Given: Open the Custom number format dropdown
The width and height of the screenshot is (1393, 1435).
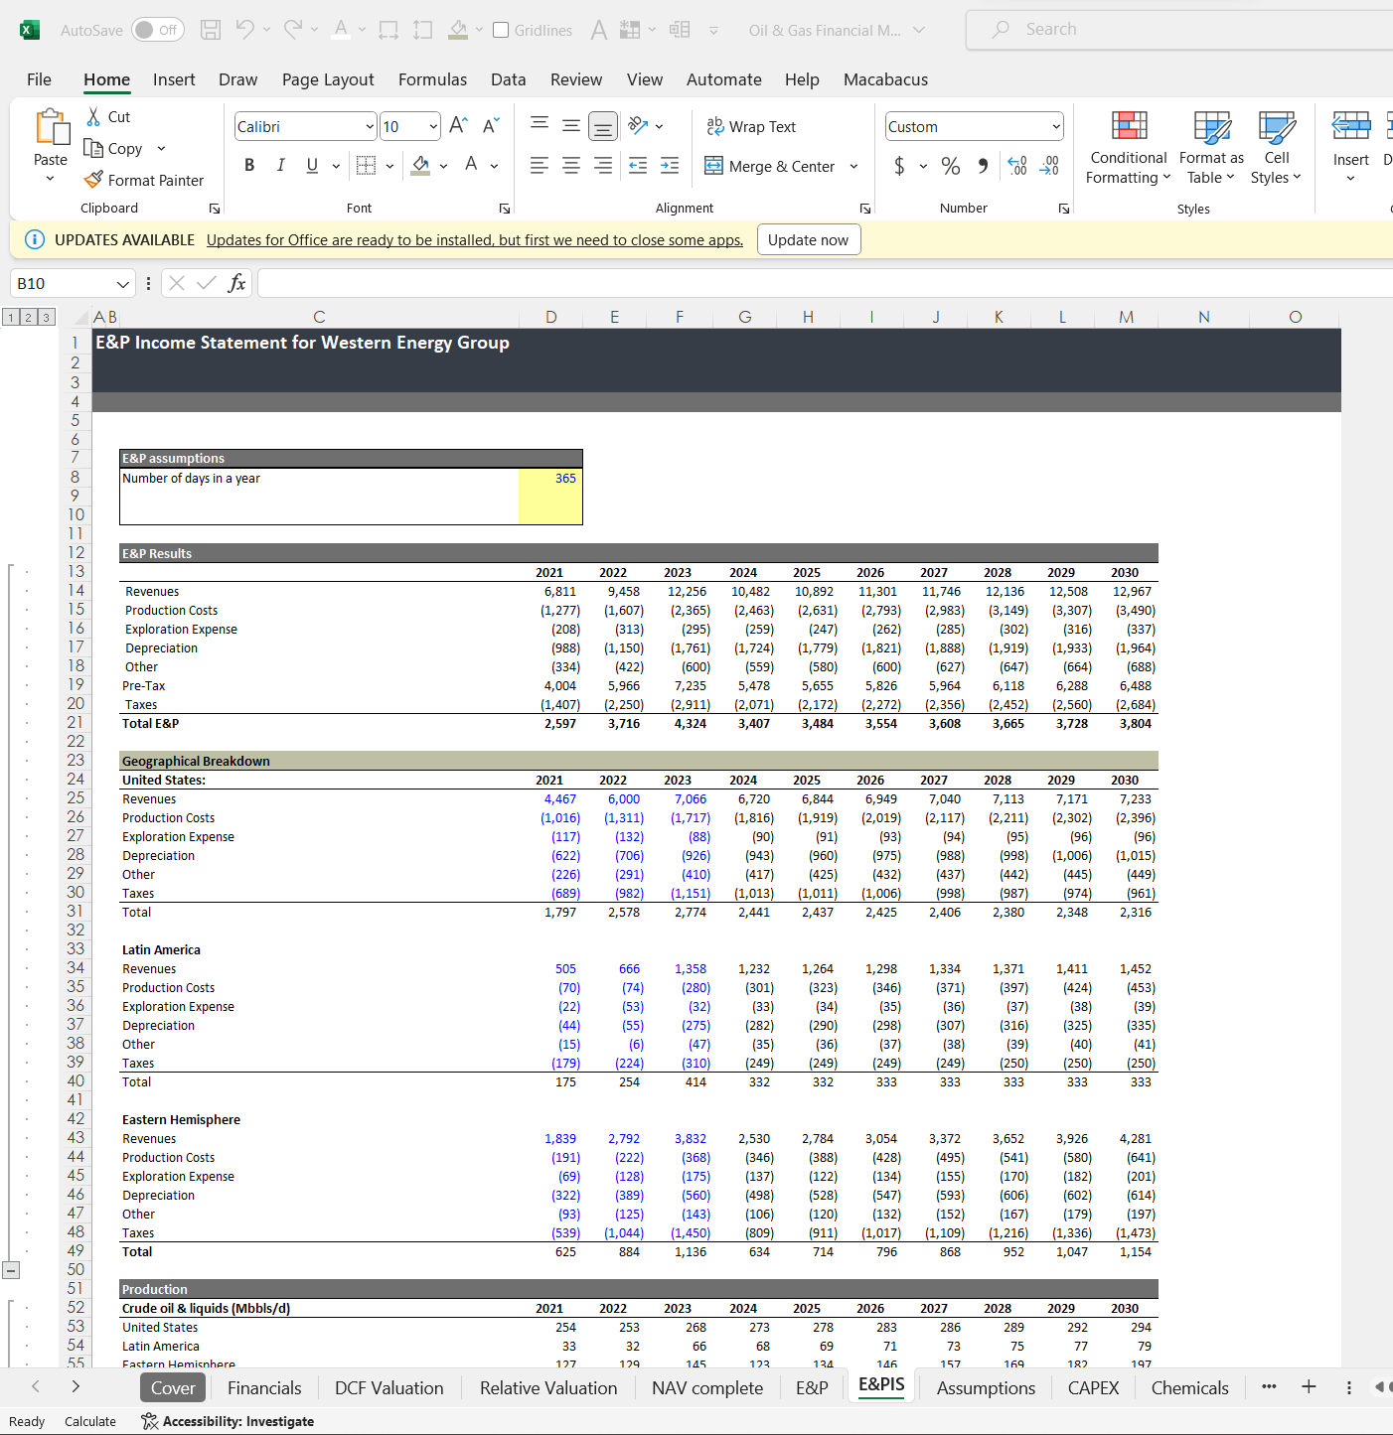Looking at the screenshot, I should (1055, 126).
